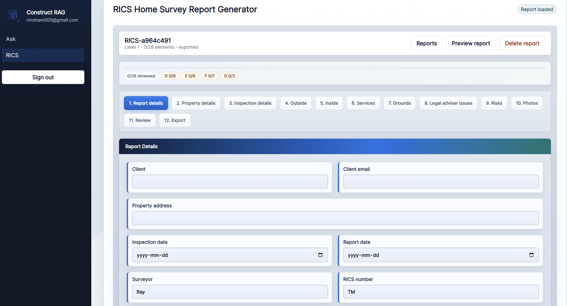The image size is (567, 306).
Task: Open the Inspection date calendar picker icon
Action: 320,255
